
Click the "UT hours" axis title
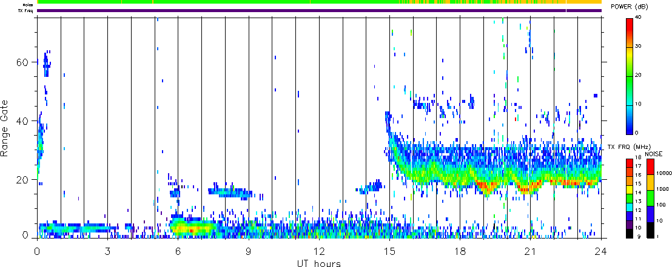click(319, 263)
